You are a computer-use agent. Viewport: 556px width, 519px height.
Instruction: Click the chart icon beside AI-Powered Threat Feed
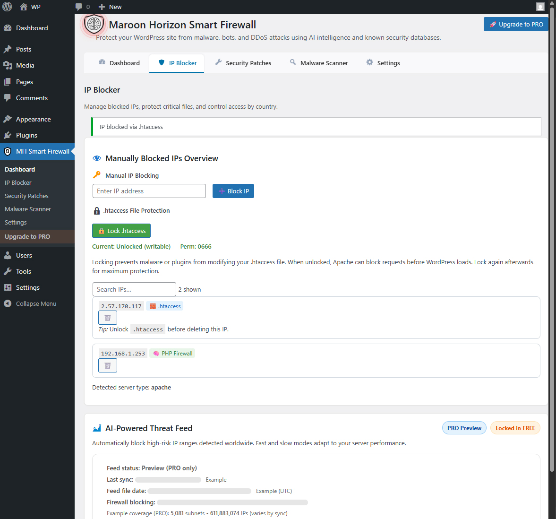tap(97, 428)
